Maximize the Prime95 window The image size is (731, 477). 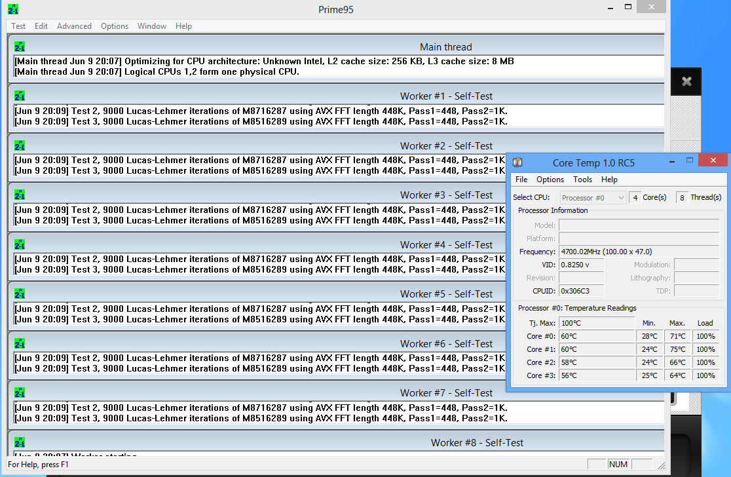click(x=628, y=7)
